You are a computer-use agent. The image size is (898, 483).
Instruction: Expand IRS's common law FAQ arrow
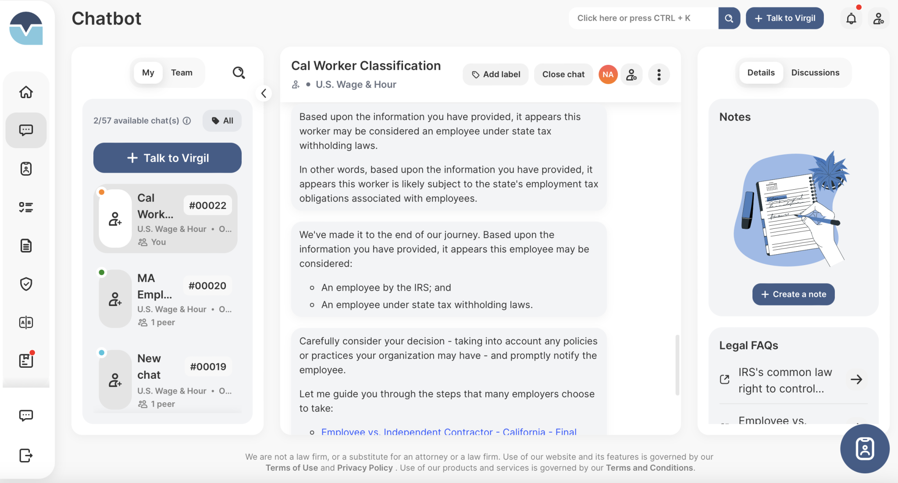[856, 380]
